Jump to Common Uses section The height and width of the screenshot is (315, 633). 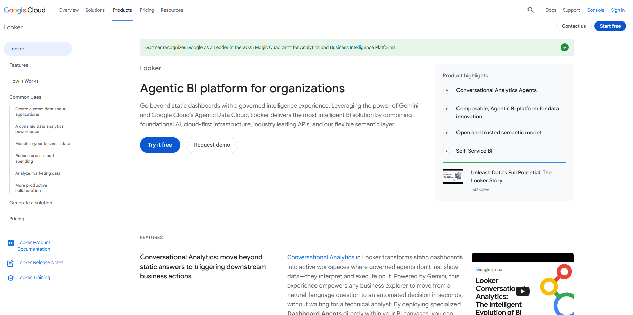tap(25, 97)
